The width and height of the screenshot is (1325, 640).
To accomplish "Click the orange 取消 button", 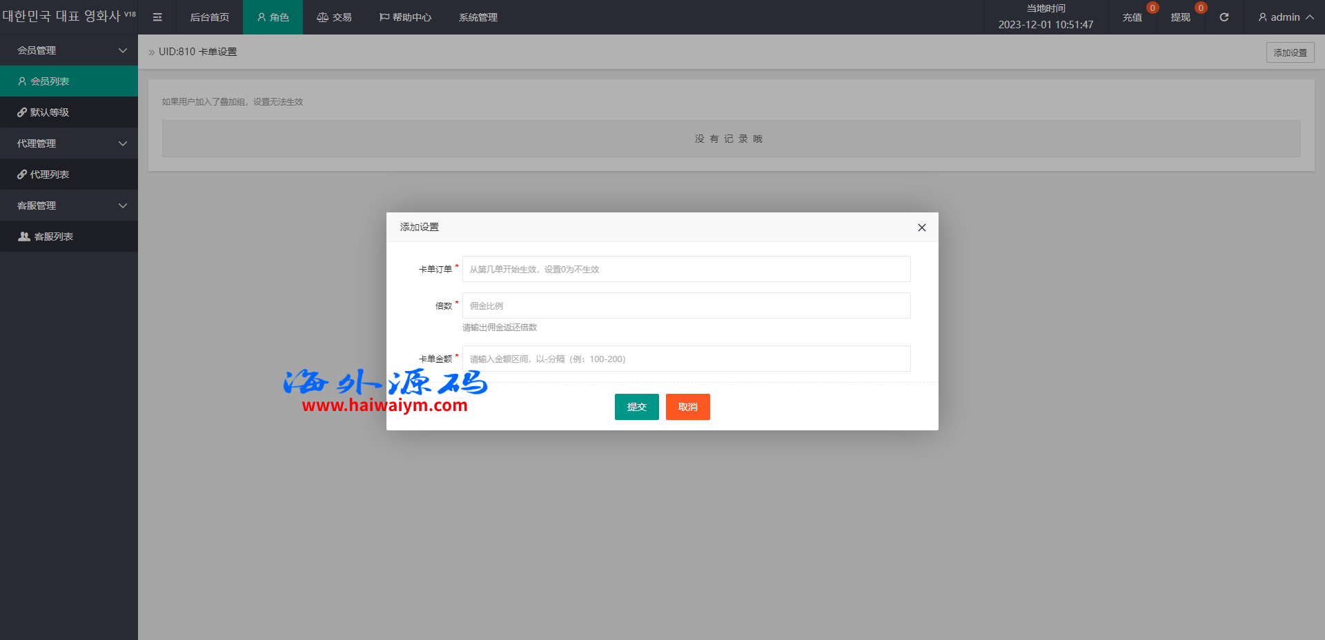I will pos(687,407).
